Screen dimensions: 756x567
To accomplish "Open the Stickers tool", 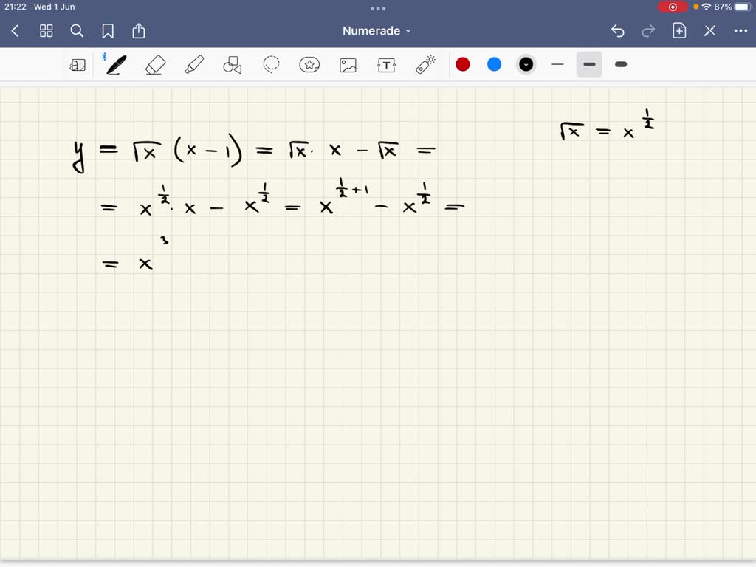I will [x=309, y=64].
